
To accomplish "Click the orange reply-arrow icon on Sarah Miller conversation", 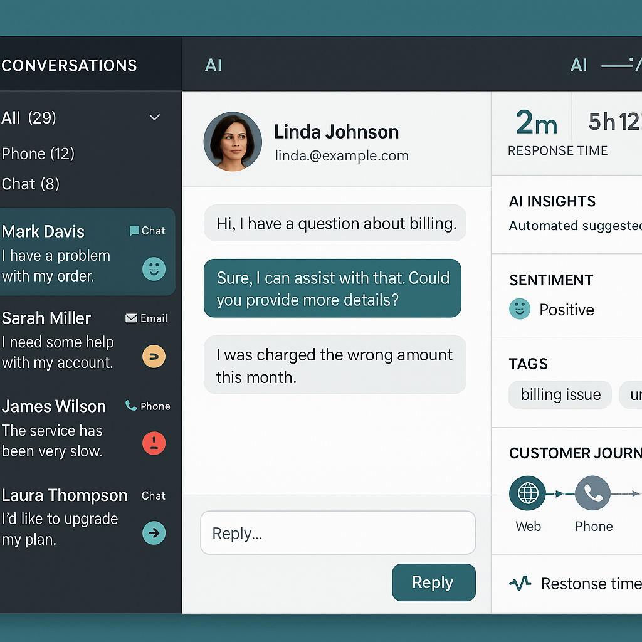I will 154,355.
